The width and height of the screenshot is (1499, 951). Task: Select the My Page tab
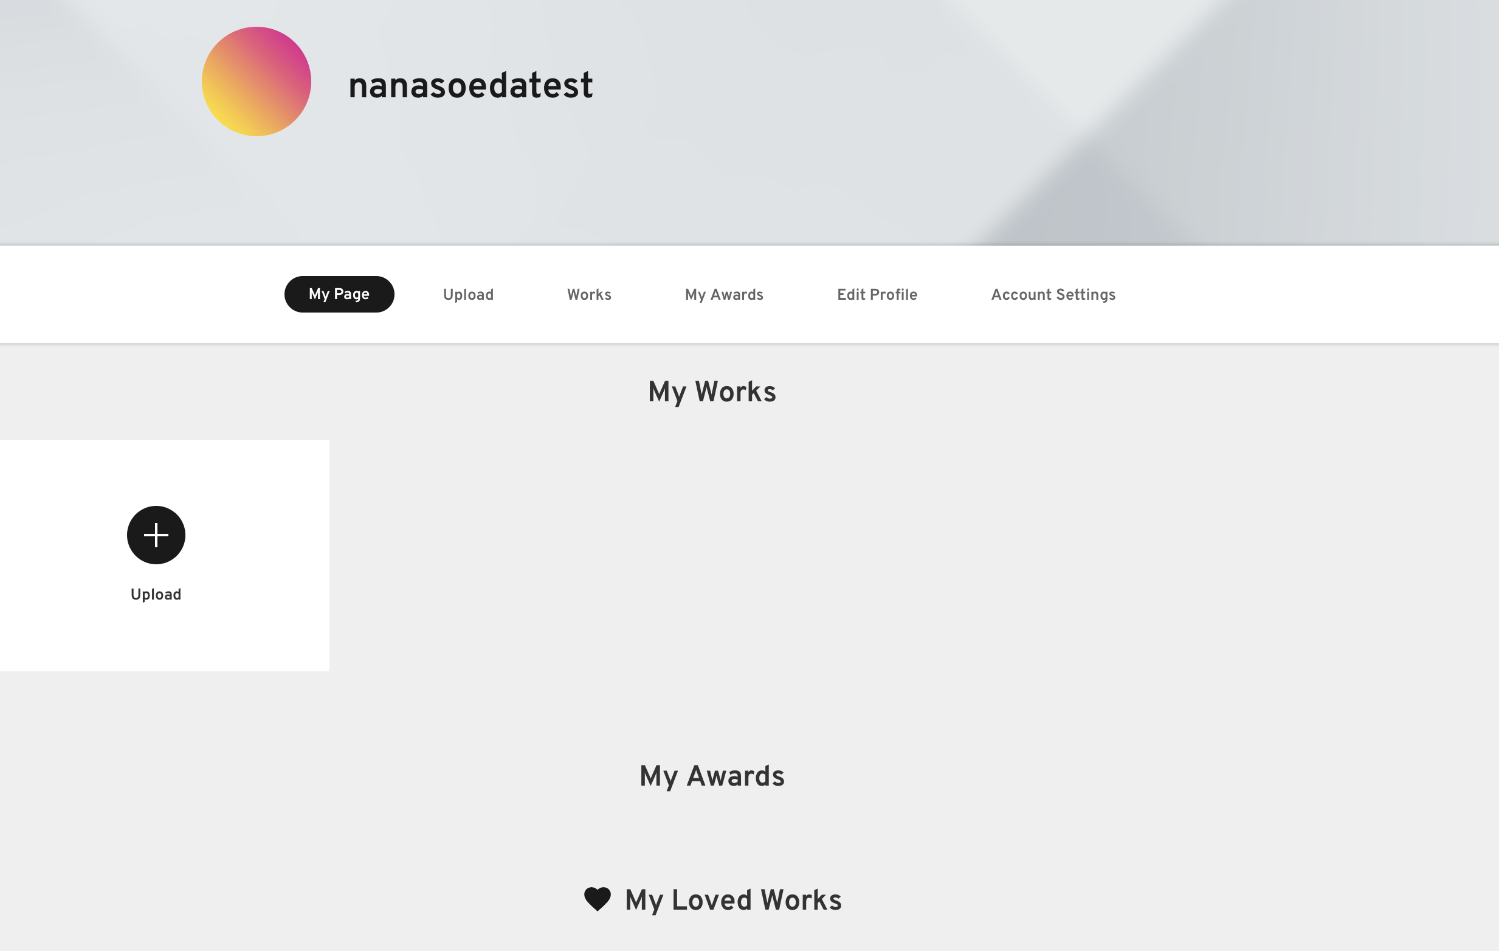(x=339, y=294)
